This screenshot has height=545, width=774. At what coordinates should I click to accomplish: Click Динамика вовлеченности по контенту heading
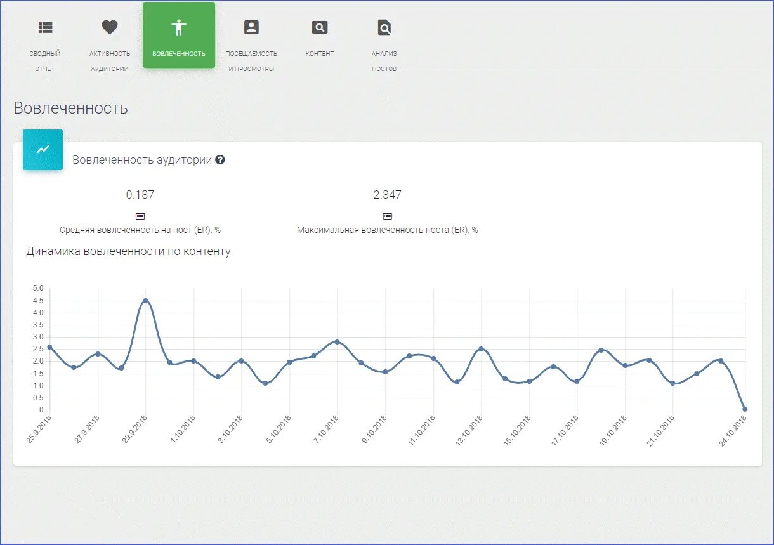(128, 251)
